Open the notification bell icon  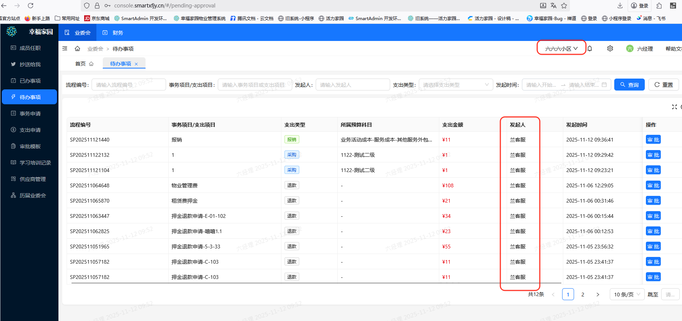[x=590, y=48]
